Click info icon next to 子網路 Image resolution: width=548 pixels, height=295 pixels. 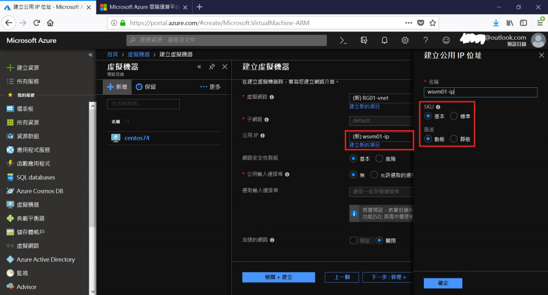(x=267, y=119)
